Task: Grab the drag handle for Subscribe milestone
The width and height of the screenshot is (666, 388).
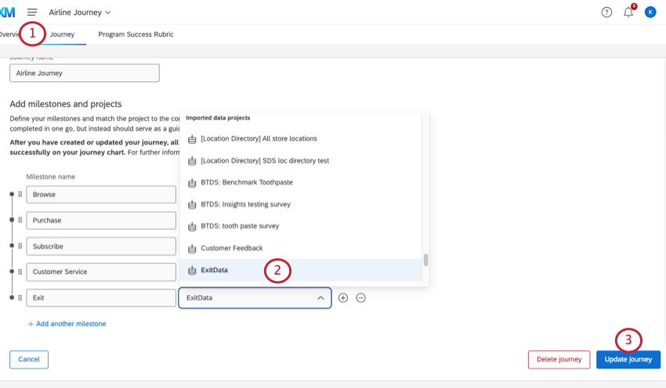Action: click(x=20, y=246)
